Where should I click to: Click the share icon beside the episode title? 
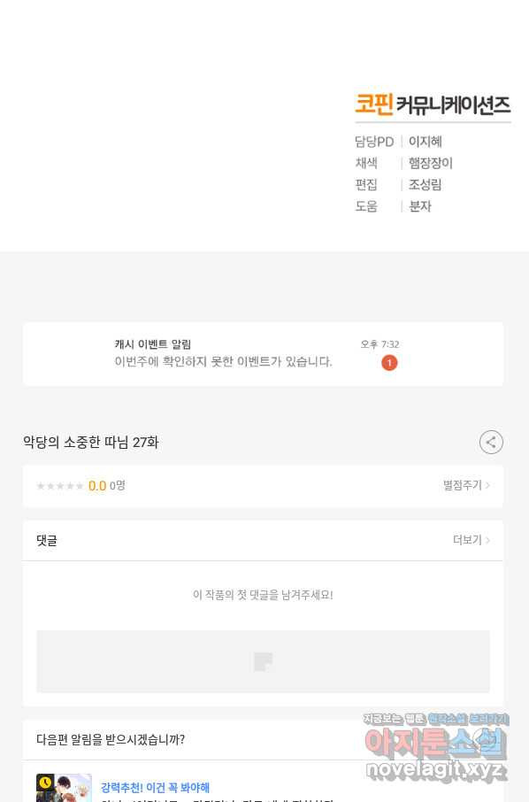pyautogui.click(x=491, y=443)
